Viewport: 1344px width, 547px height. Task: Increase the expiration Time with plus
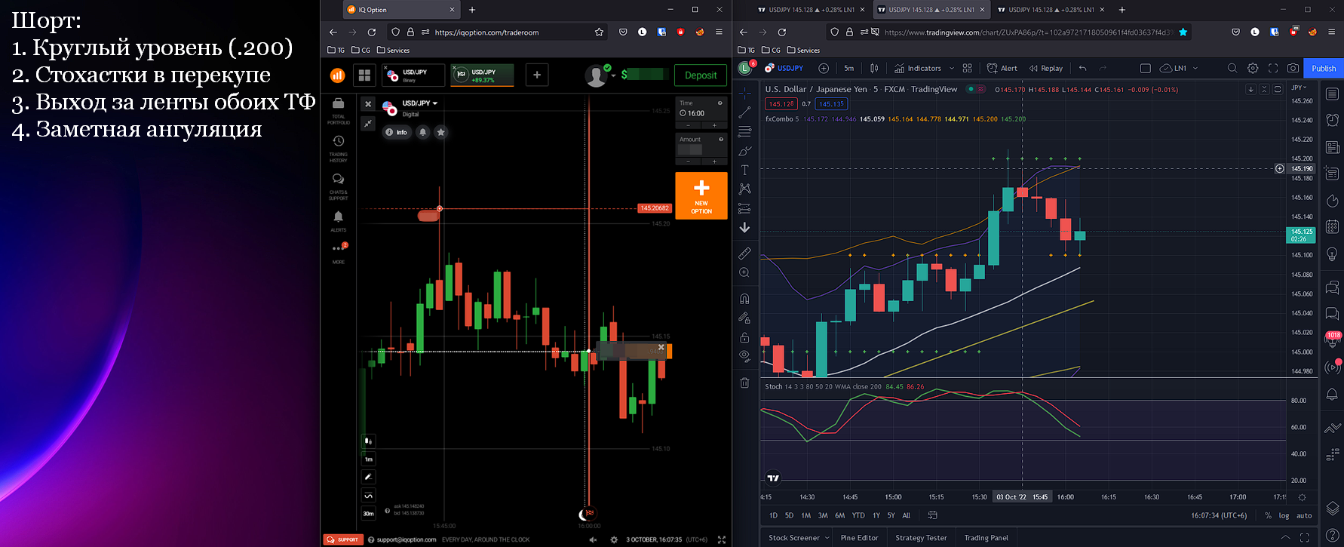tap(714, 125)
